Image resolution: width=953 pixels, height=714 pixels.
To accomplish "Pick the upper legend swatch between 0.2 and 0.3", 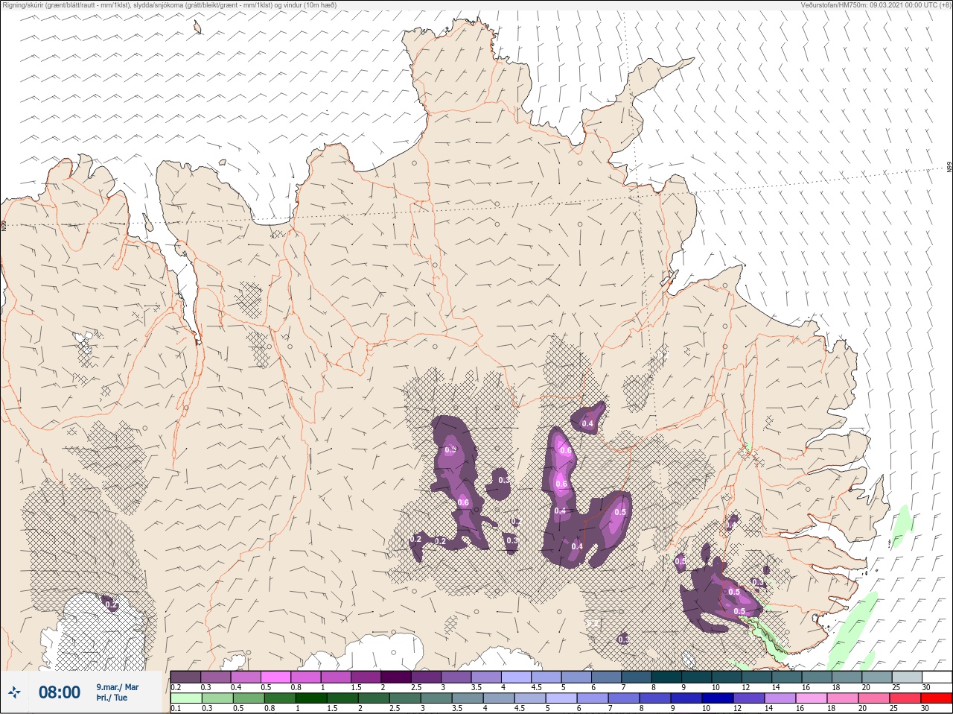I will pos(185,677).
